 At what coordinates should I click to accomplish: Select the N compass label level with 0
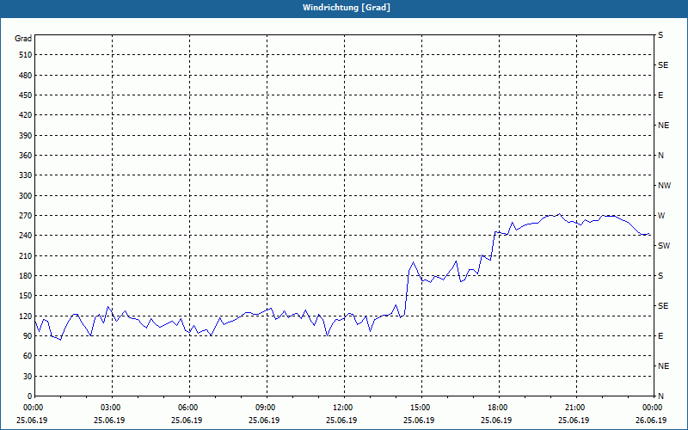tap(660, 396)
